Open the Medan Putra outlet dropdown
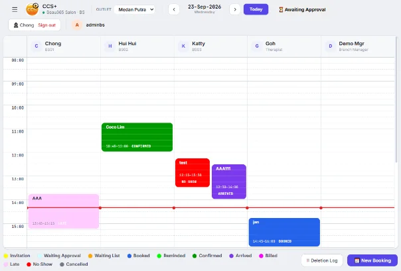 [x=135, y=10]
